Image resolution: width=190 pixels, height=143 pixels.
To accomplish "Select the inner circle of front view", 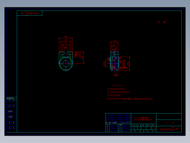I will tap(66, 64).
